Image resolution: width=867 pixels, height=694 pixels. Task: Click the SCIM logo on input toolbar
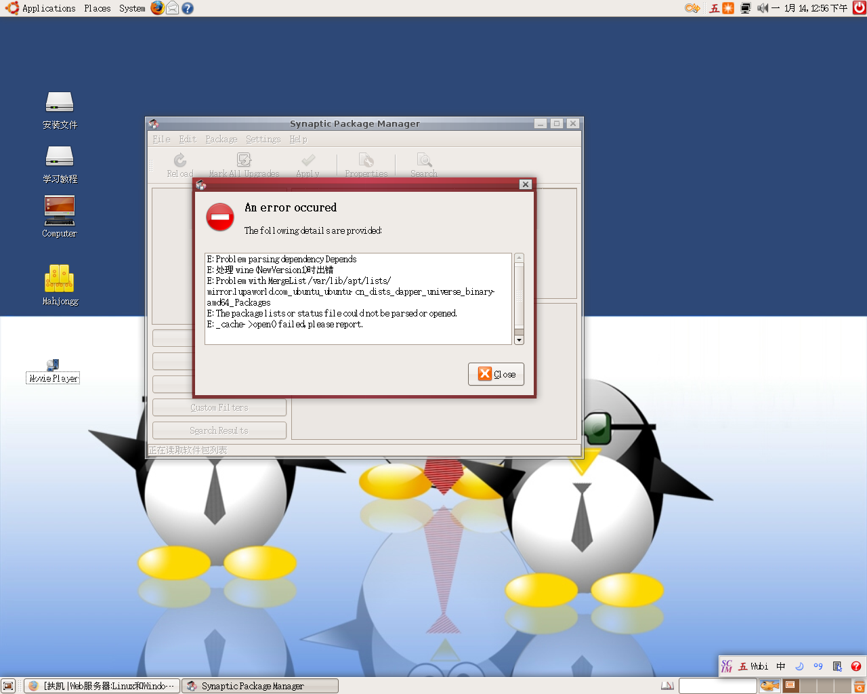pos(727,666)
